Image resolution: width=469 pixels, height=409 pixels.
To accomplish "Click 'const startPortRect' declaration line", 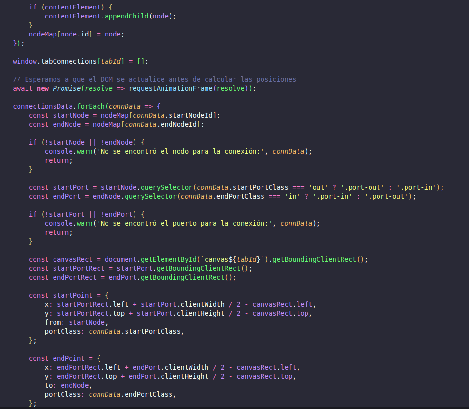I will [x=141, y=268].
